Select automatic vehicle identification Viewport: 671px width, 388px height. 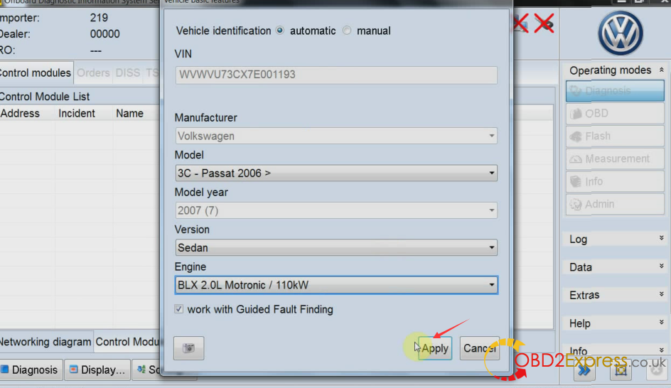pyautogui.click(x=280, y=31)
